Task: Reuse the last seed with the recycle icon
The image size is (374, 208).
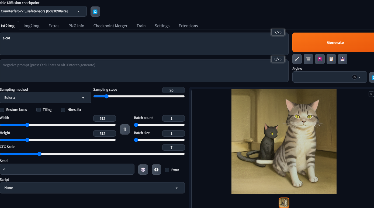Action: 156,170
